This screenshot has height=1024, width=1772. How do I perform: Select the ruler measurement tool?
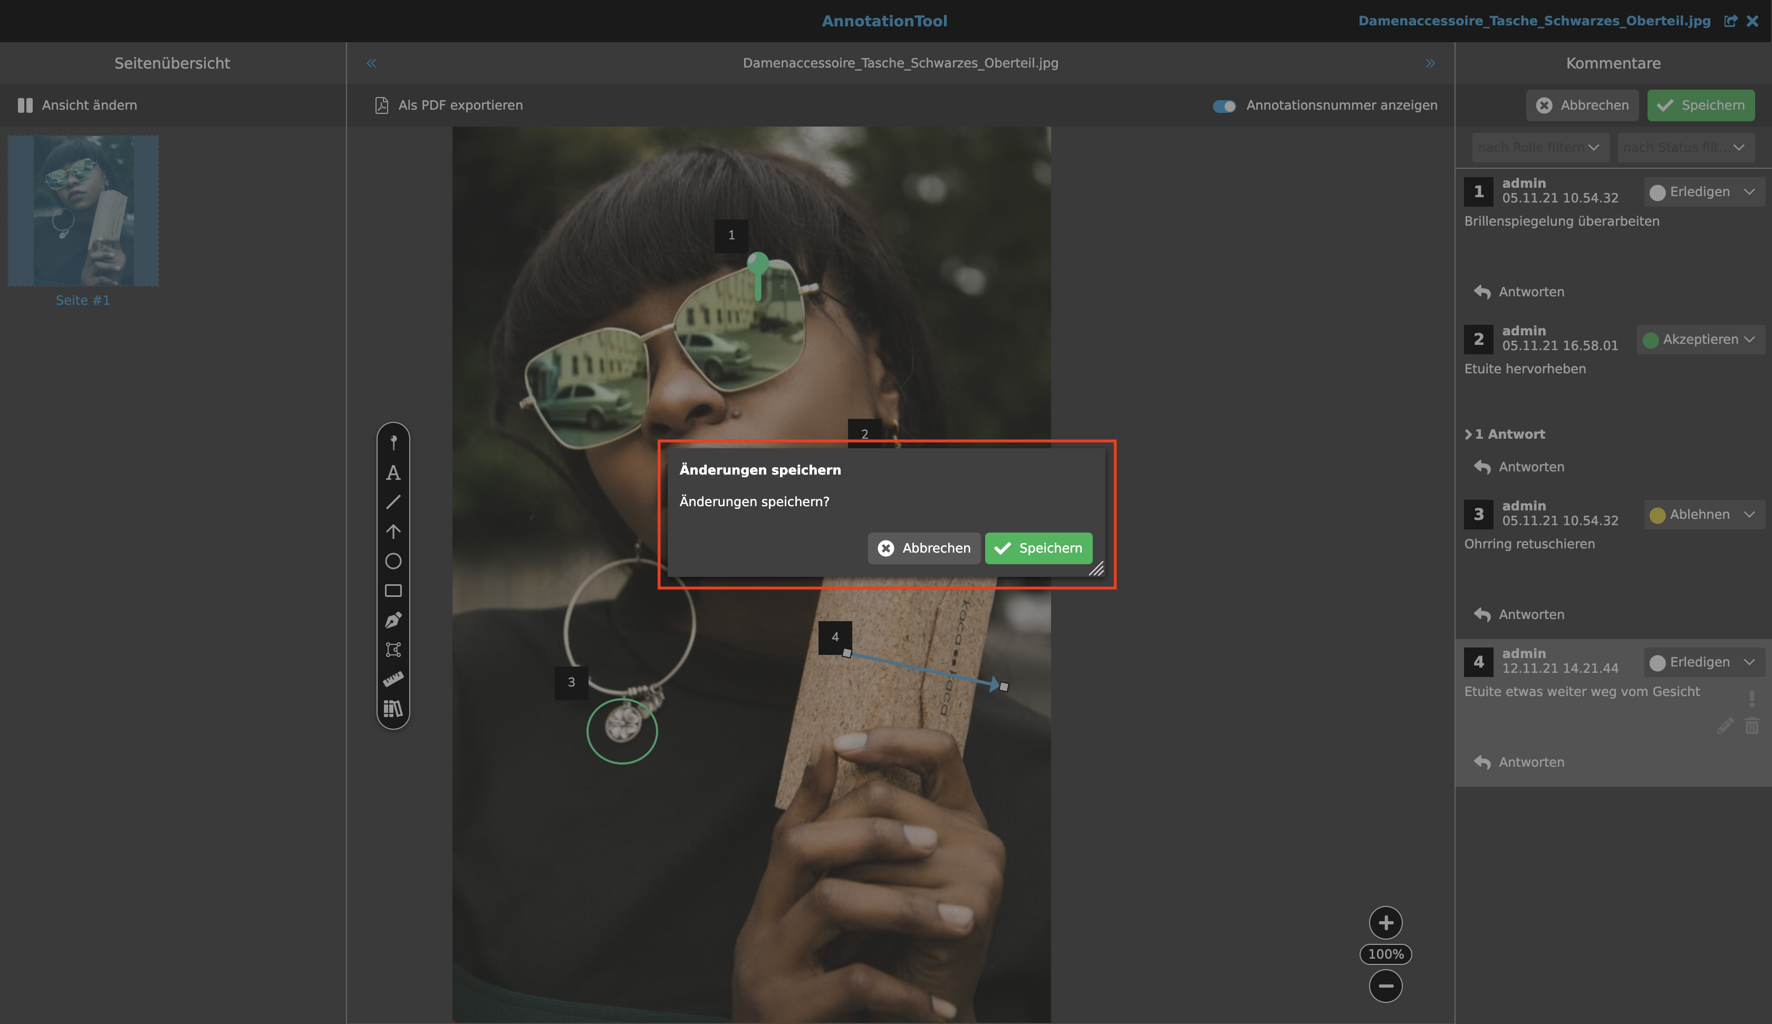point(393,679)
